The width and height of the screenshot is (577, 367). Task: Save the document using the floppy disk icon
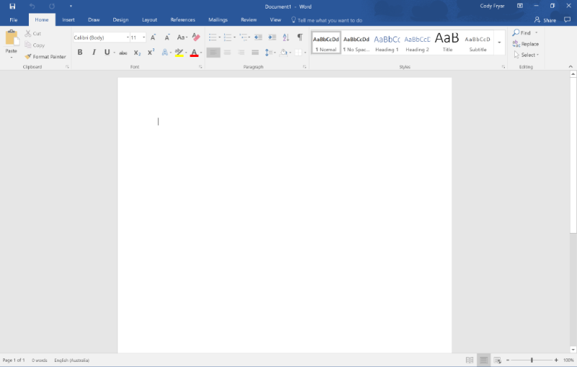coord(12,6)
